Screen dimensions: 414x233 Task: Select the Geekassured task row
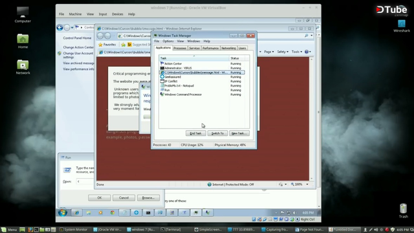pos(202,77)
